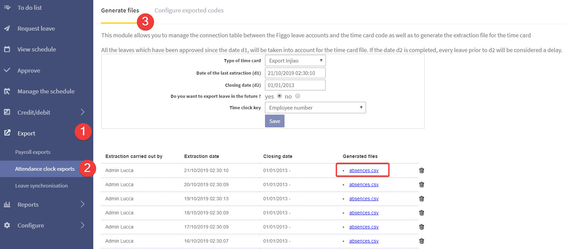The image size is (566, 249).
Task: Delete the 19/10/2019 extraction with trash icon
Action: click(x=422, y=199)
